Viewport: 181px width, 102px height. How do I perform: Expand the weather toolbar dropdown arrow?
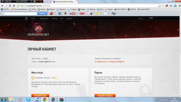[101, 14]
